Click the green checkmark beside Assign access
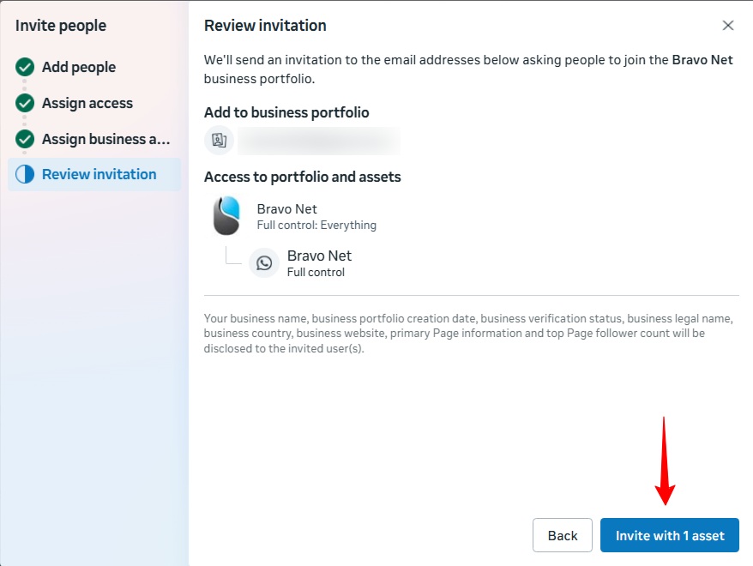Viewport: 753px width, 566px height. click(25, 103)
